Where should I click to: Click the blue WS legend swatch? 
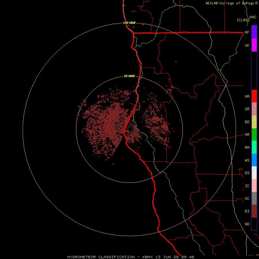coord(254,160)
